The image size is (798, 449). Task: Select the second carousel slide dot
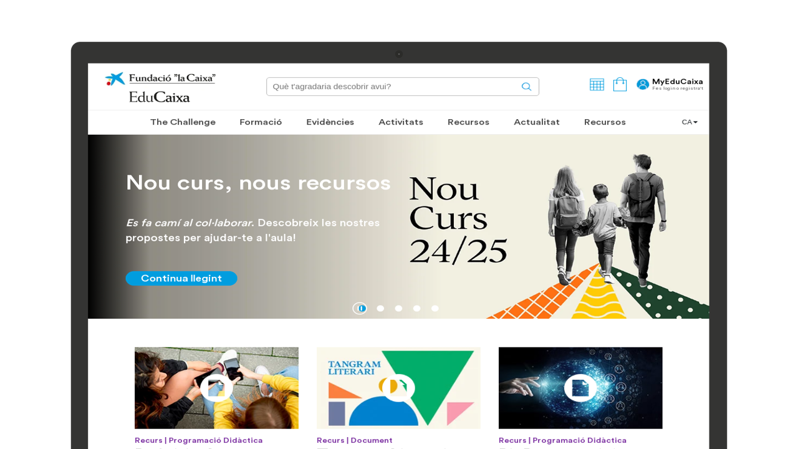pyautogui.click(x=380, y=308)
